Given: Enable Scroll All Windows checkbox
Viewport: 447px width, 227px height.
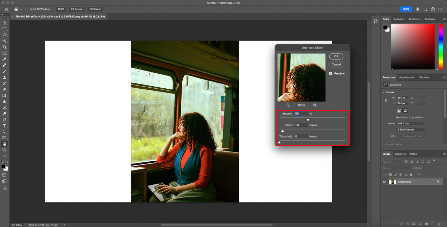Looking at the screenshot, I should point(27,9).
